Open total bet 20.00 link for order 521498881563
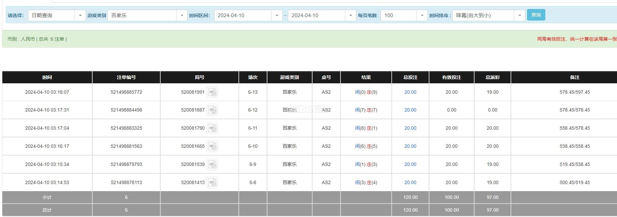Image resolution: width=617 pixels, height=217 pixels. coord(410,146)
